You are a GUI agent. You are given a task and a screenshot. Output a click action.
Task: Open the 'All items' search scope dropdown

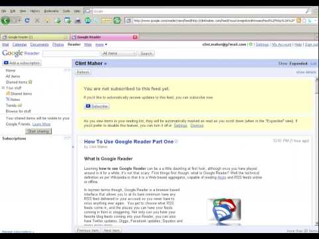(x=119, y=54)
